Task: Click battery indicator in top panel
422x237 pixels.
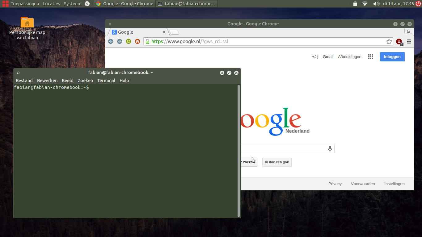Action: tap(355, 4)
